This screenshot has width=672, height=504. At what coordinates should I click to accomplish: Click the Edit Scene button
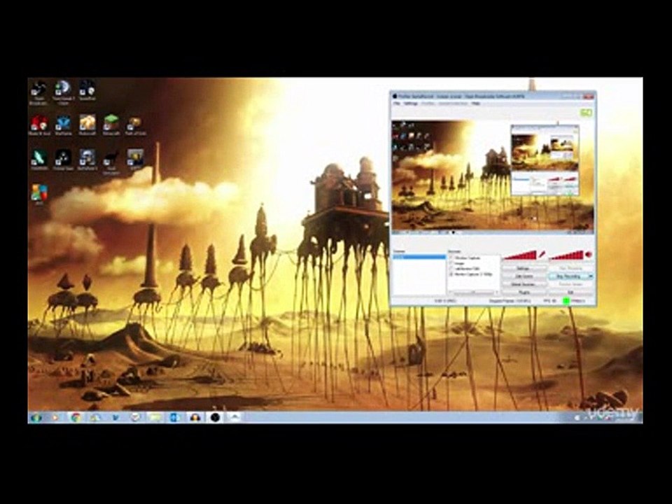(524, 276)
